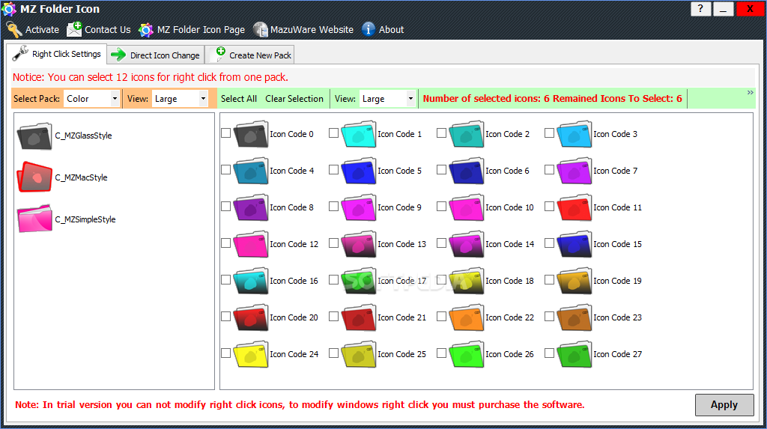The height and width of the screenshot is (429, 767).
Task: Click the Icon Code 26 bright green folder
Action: click(467, 354)
